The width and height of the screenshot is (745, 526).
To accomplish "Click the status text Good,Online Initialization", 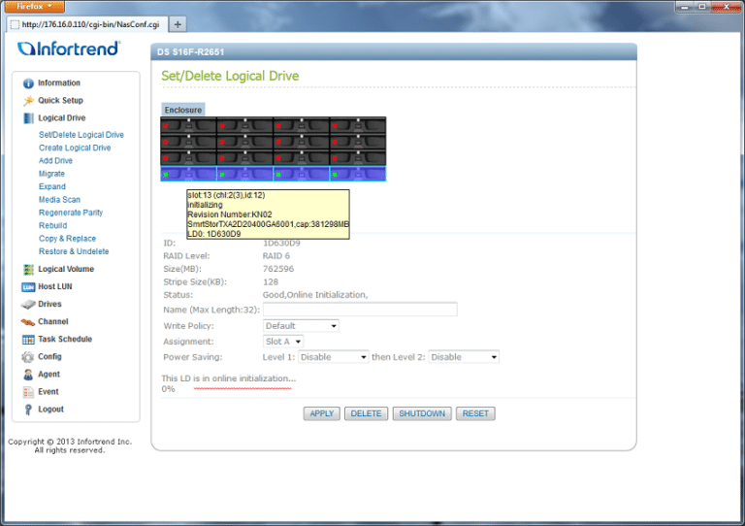I will coord(315,295).
